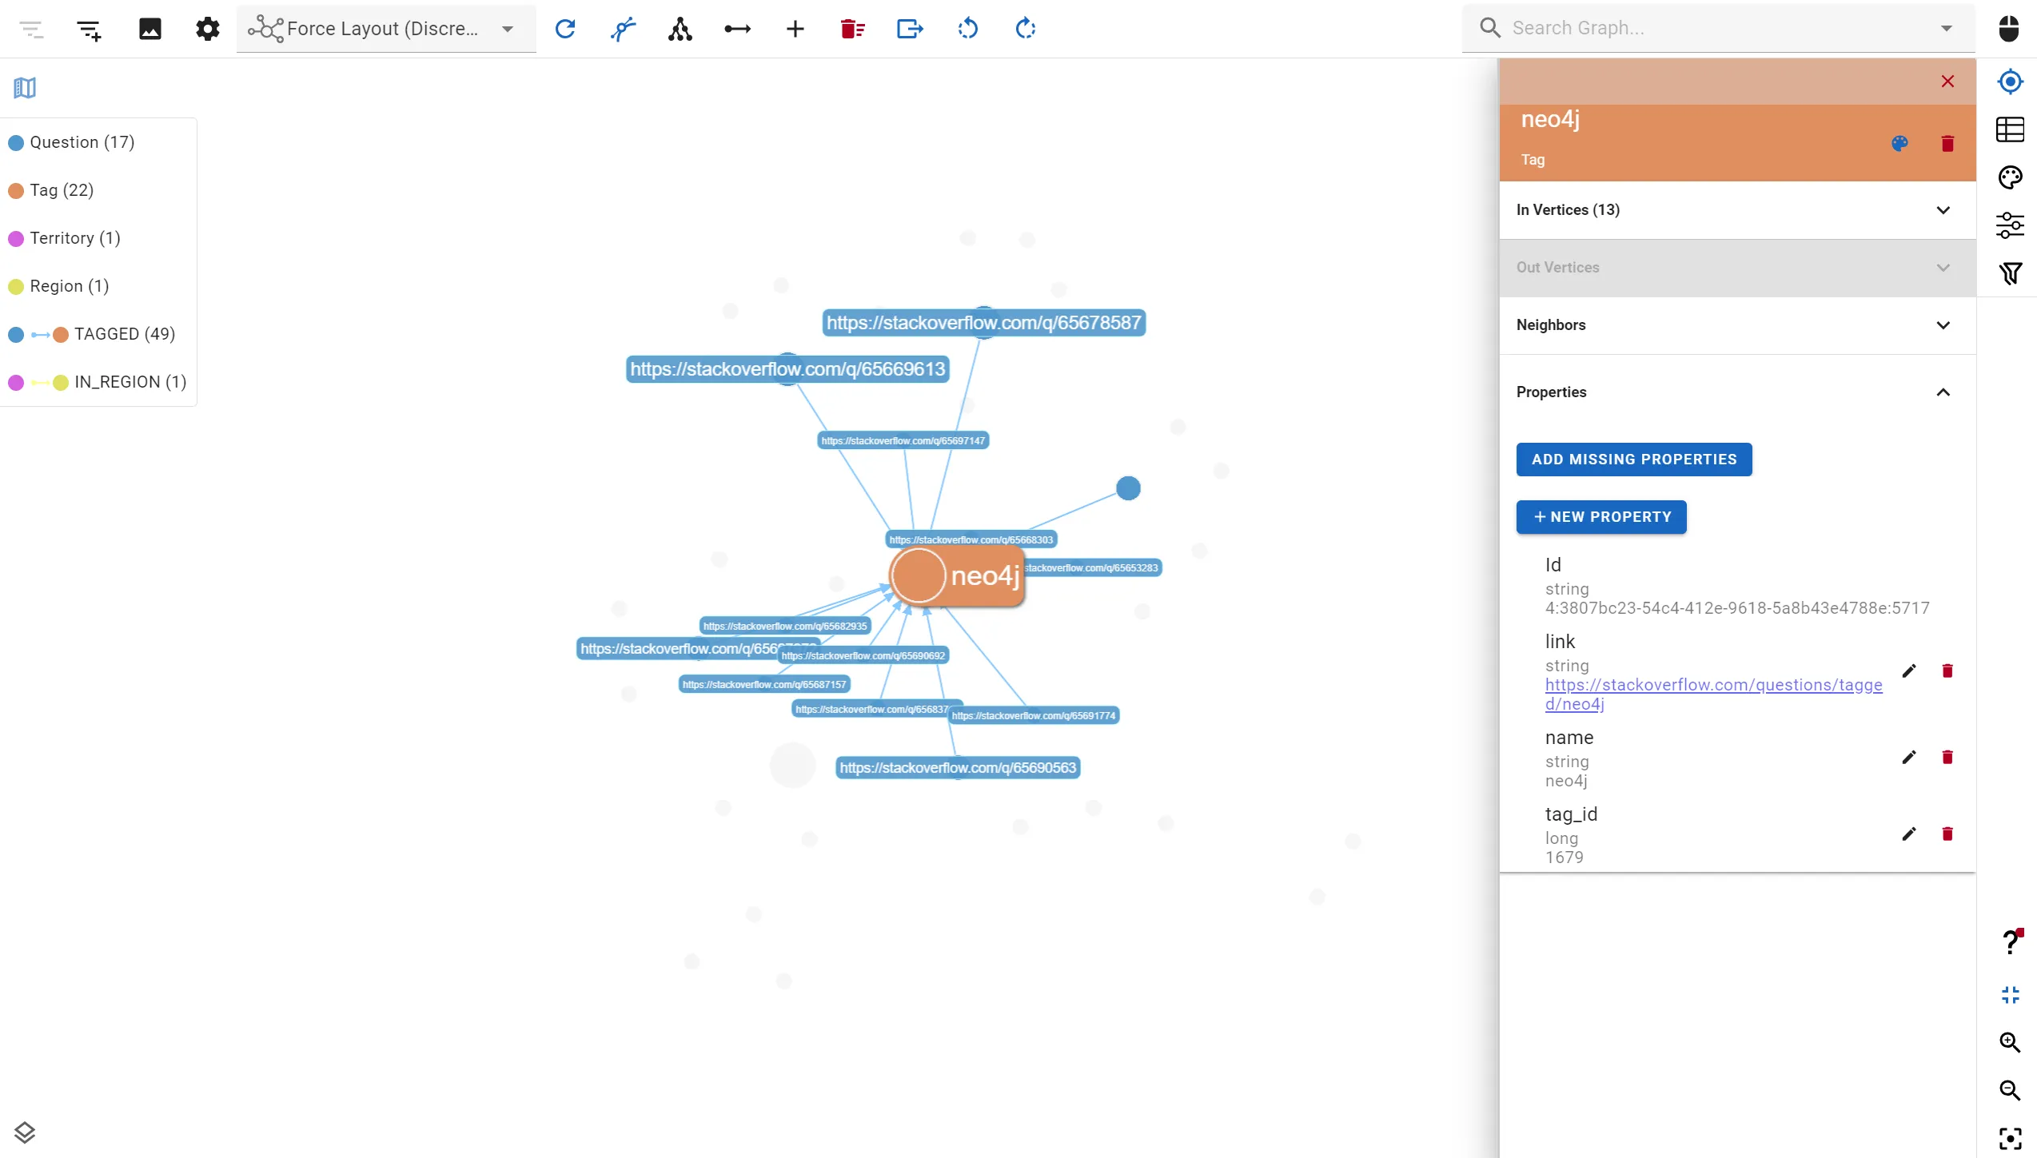Click the refresh layout icon in toolbar
The height and width of the screenshot is (1158, 2037).
click(565, 29)
